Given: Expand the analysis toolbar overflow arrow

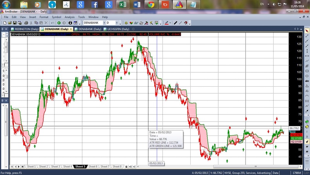Looking at the screenshot, I should tap(160, 24).
